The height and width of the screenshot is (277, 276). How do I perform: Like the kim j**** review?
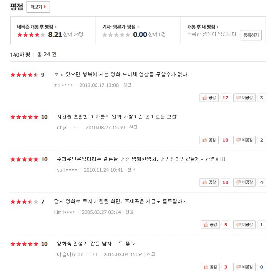click(210, 225)
